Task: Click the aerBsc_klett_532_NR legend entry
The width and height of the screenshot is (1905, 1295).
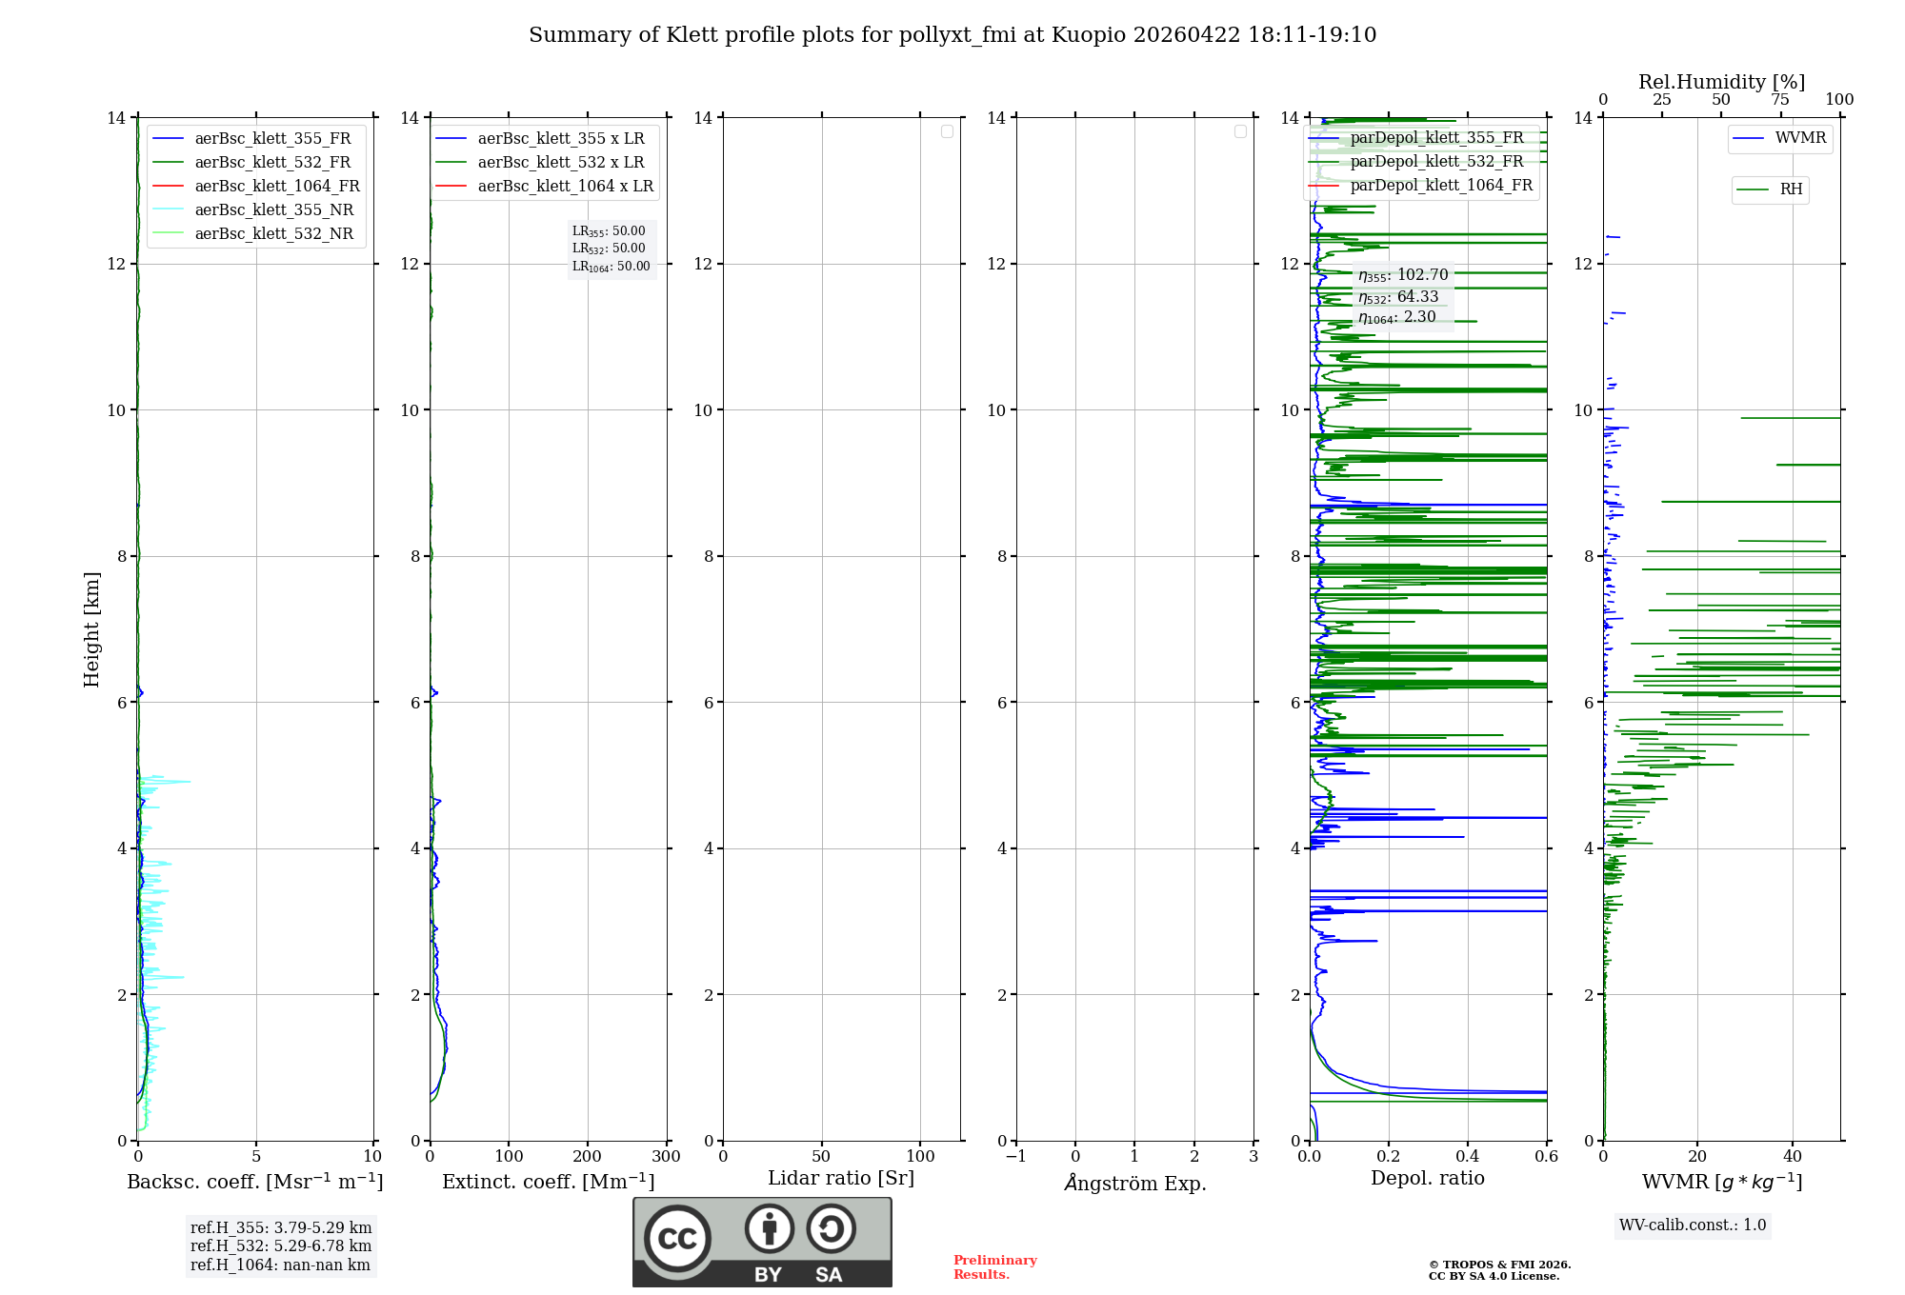Action: 273,234
